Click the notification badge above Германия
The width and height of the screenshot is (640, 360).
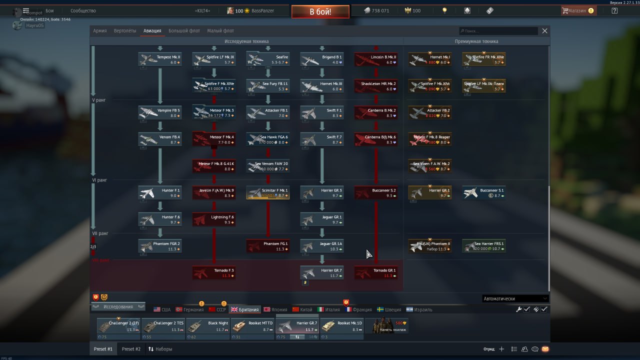pyautogui.click(x=201, y=303)
